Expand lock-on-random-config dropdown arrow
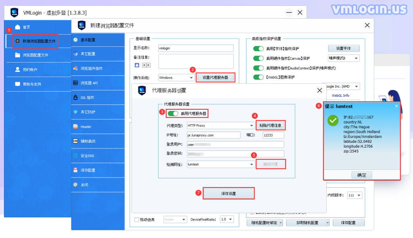This screenshot has height=238, width=413. pos(281,223)
